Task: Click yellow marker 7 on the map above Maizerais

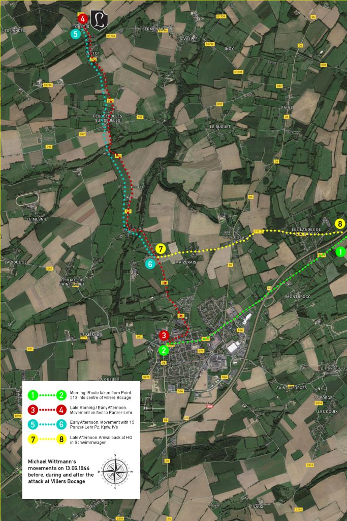Action: click(x=161, y=248)
